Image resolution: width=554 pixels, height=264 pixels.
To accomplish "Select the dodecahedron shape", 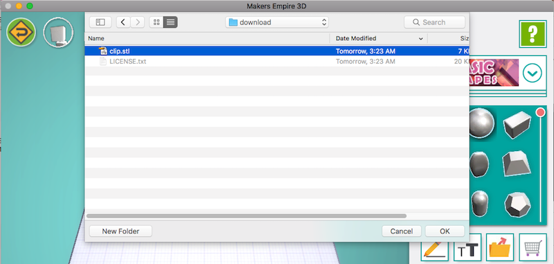I will coord(517,205).
